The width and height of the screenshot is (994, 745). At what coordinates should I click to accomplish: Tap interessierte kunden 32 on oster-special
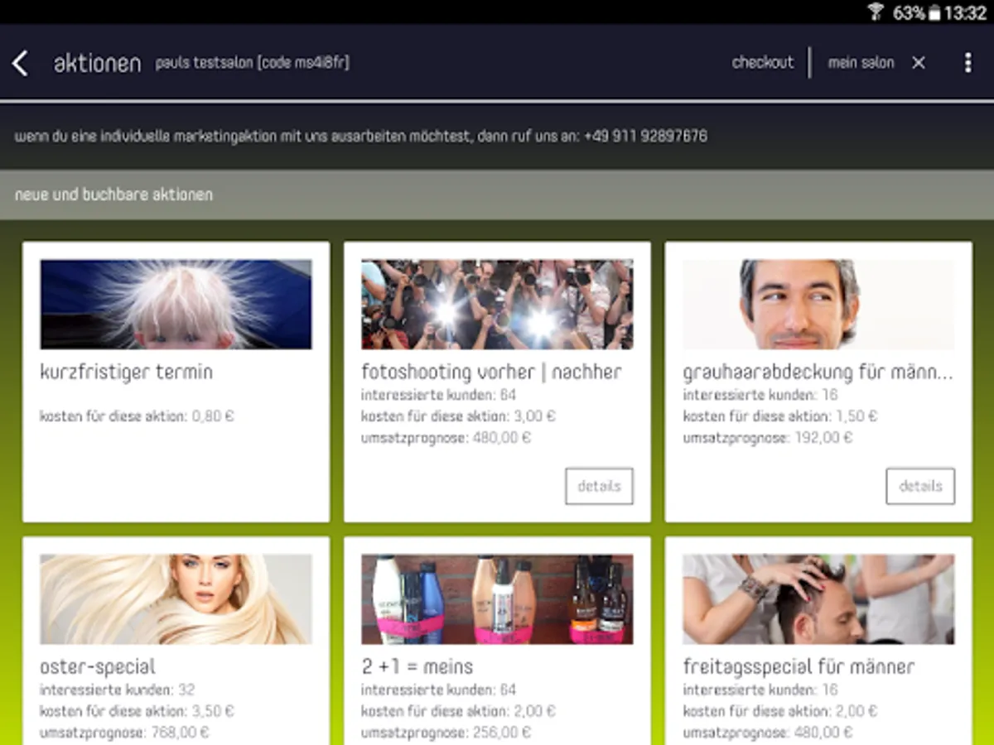pos(117,690)
